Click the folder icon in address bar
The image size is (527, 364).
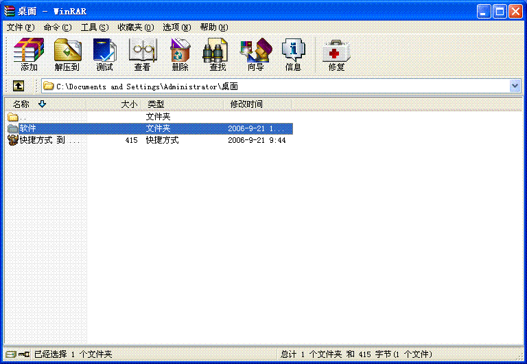tap(49, 86)
